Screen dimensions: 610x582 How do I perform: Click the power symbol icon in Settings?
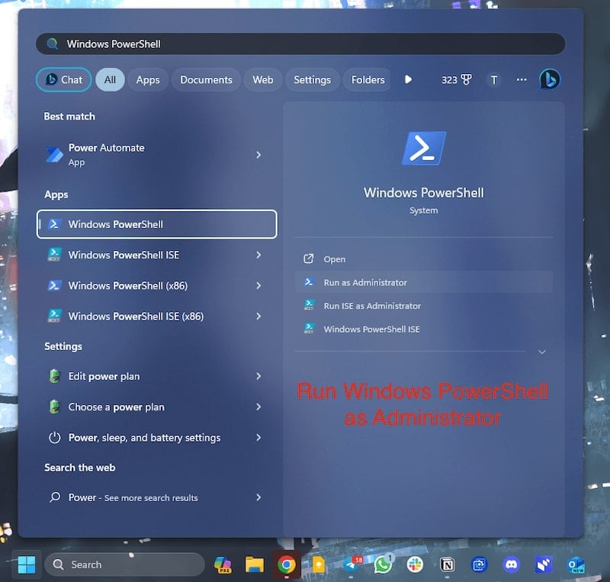coord(54,438)
